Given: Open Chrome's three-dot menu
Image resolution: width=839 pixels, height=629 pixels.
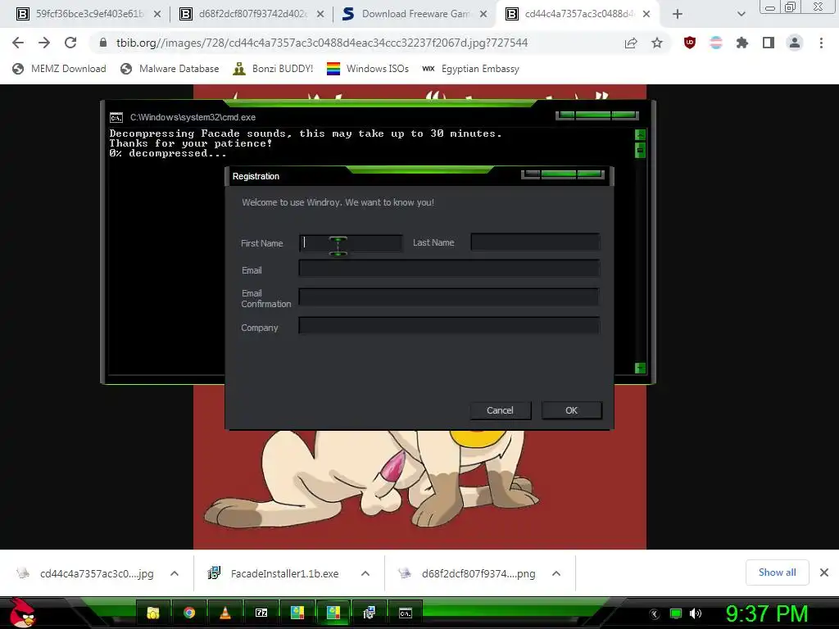Looking at the screenshot, I should (x=821, y=43).
